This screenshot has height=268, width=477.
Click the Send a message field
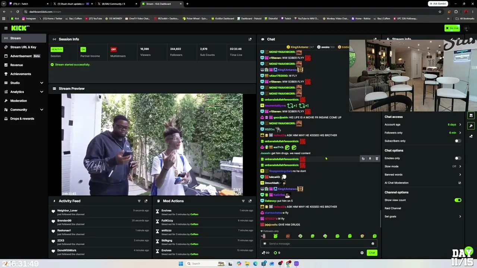(x=319, y=244)
